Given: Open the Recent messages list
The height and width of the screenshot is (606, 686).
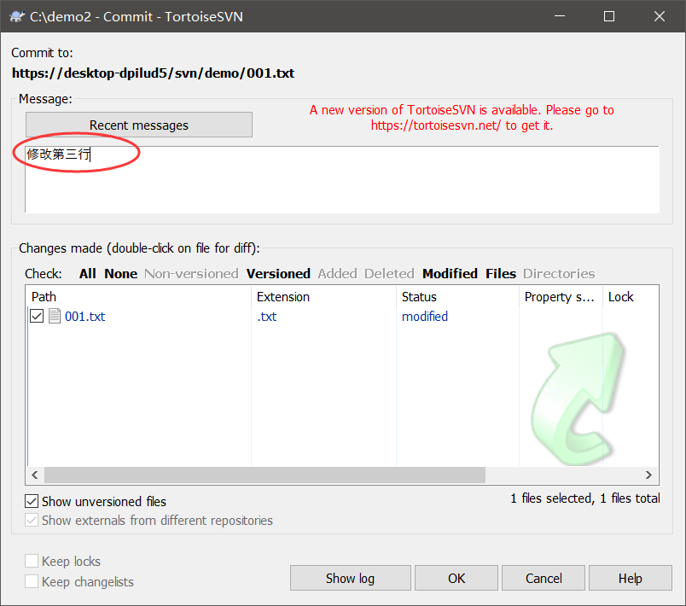Looking at the screenshot, I should pyautogui.click(x=139, y=125).
